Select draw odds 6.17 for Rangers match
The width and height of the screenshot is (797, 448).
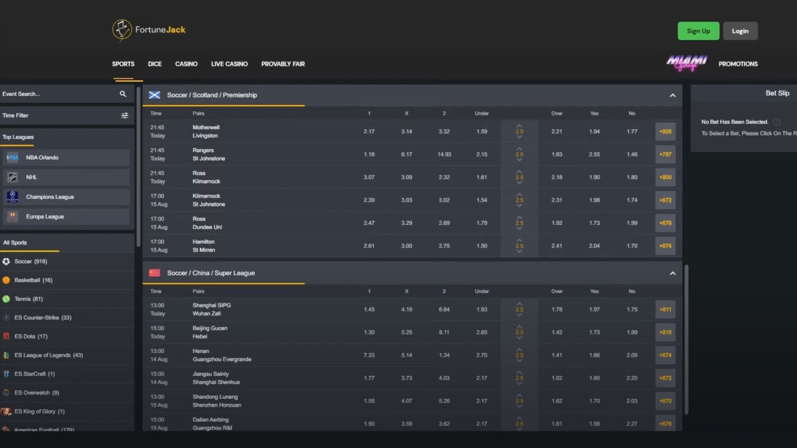coord(407,154)
